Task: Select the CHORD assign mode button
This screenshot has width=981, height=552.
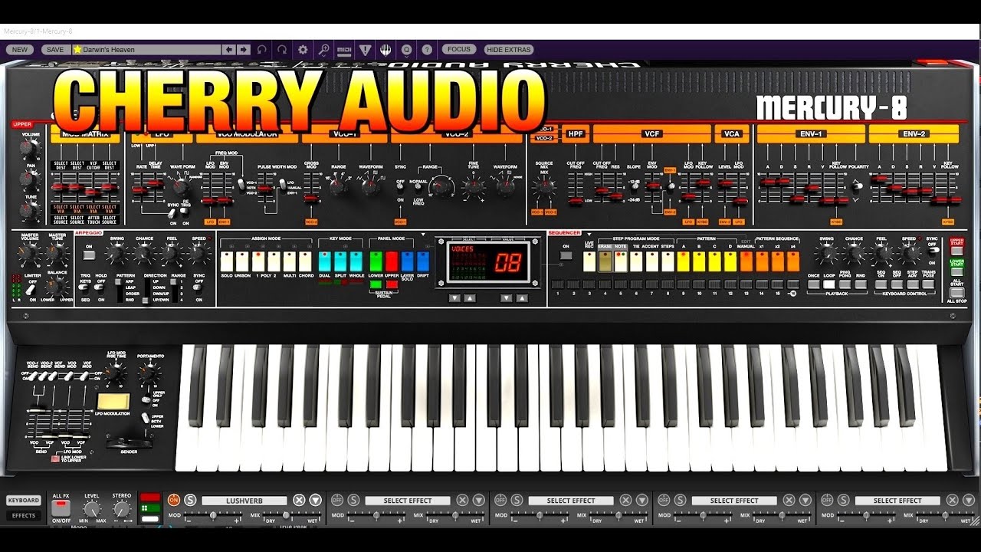Action: pyautogui.click(x=306, y=261)
